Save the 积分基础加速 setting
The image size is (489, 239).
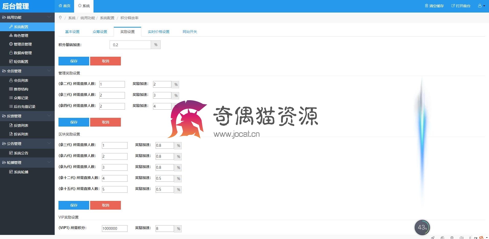[x=74, y=61]
